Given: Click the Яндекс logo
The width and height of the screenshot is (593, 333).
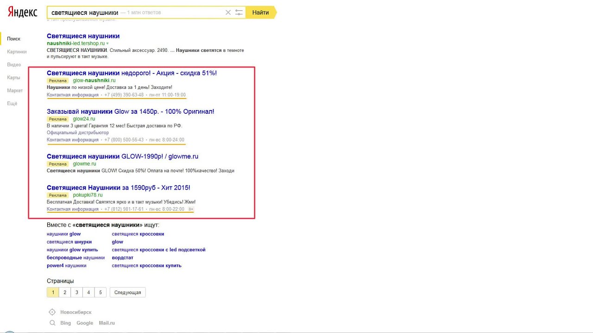Looking at the screenshot, I should (x=22, y=12).
